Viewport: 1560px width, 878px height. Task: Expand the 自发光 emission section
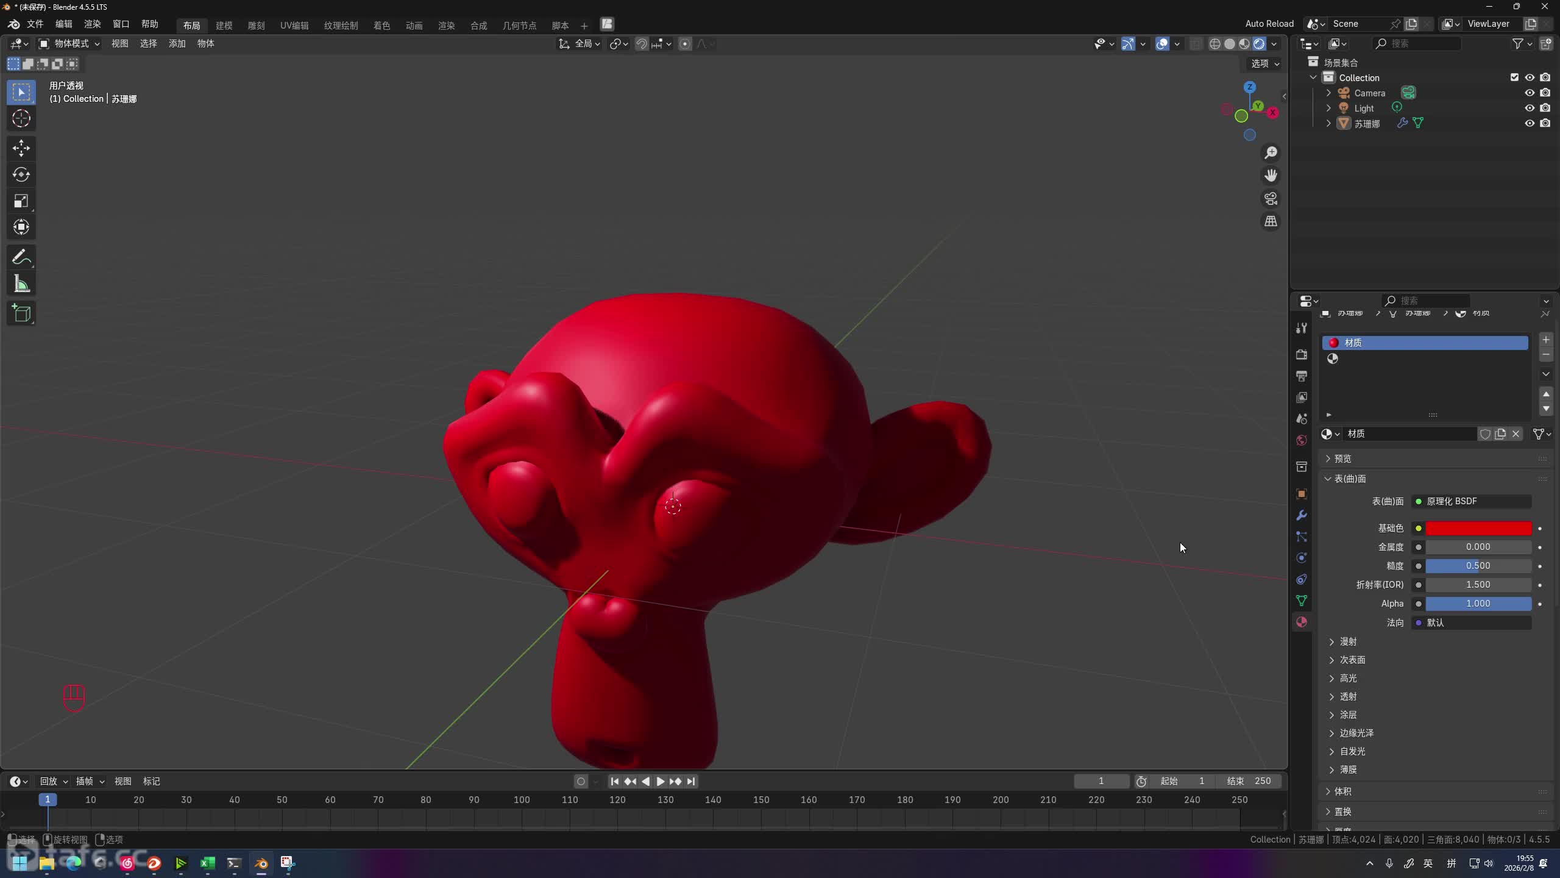[x=1352, y=751]
